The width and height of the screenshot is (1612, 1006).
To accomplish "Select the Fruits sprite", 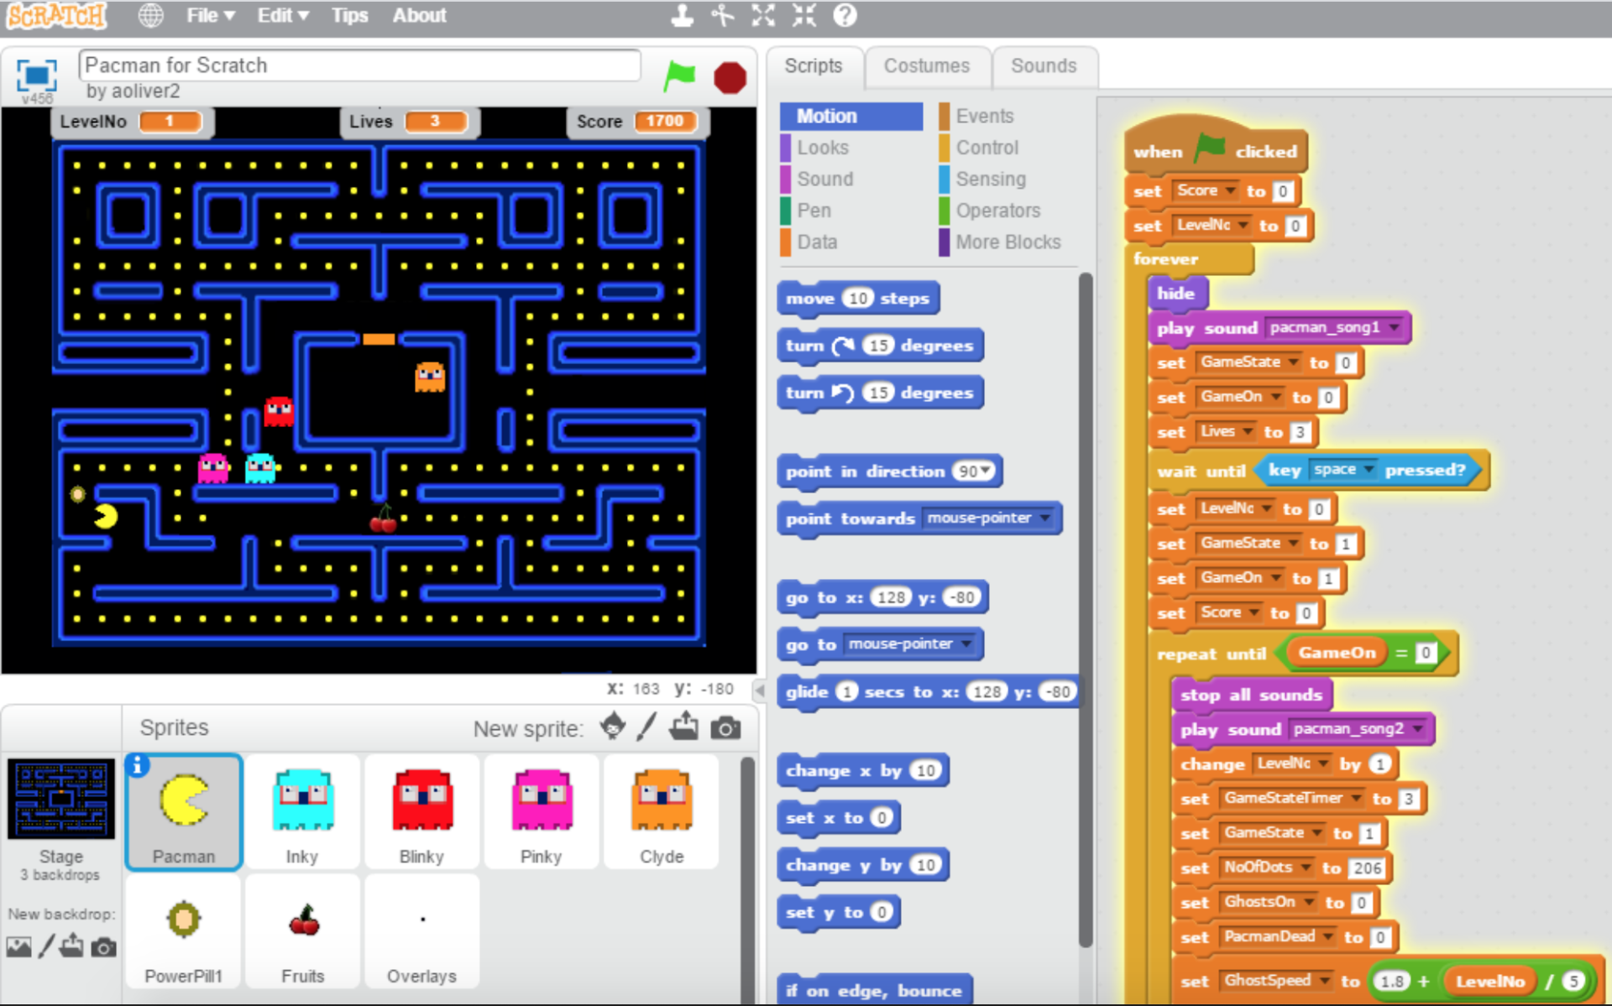I will [302, 931].
